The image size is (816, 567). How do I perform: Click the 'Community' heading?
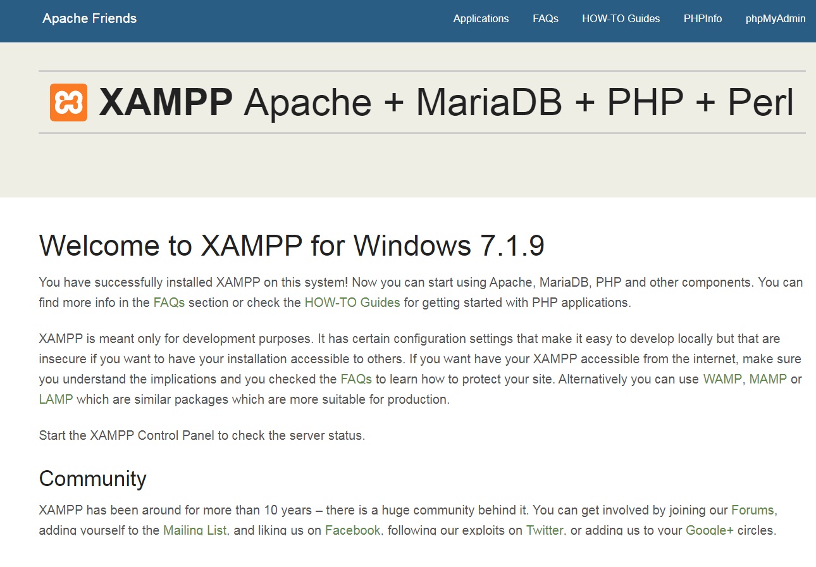[92, 478]
